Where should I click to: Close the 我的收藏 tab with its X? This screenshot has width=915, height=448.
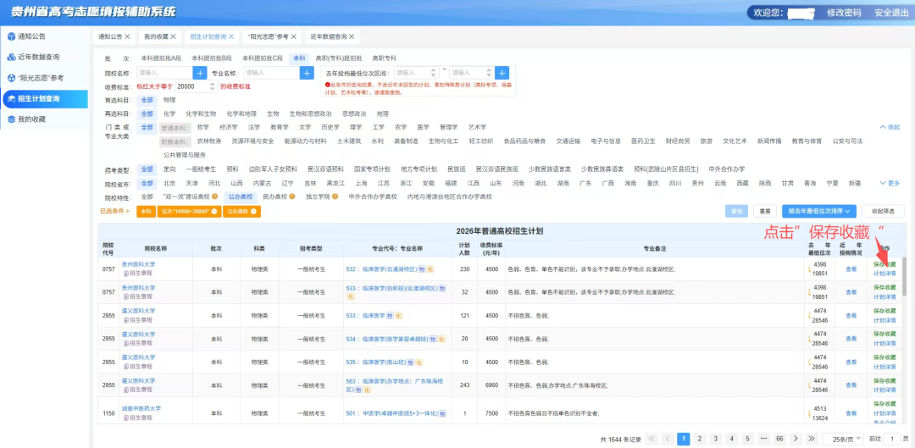pos(173,36)
